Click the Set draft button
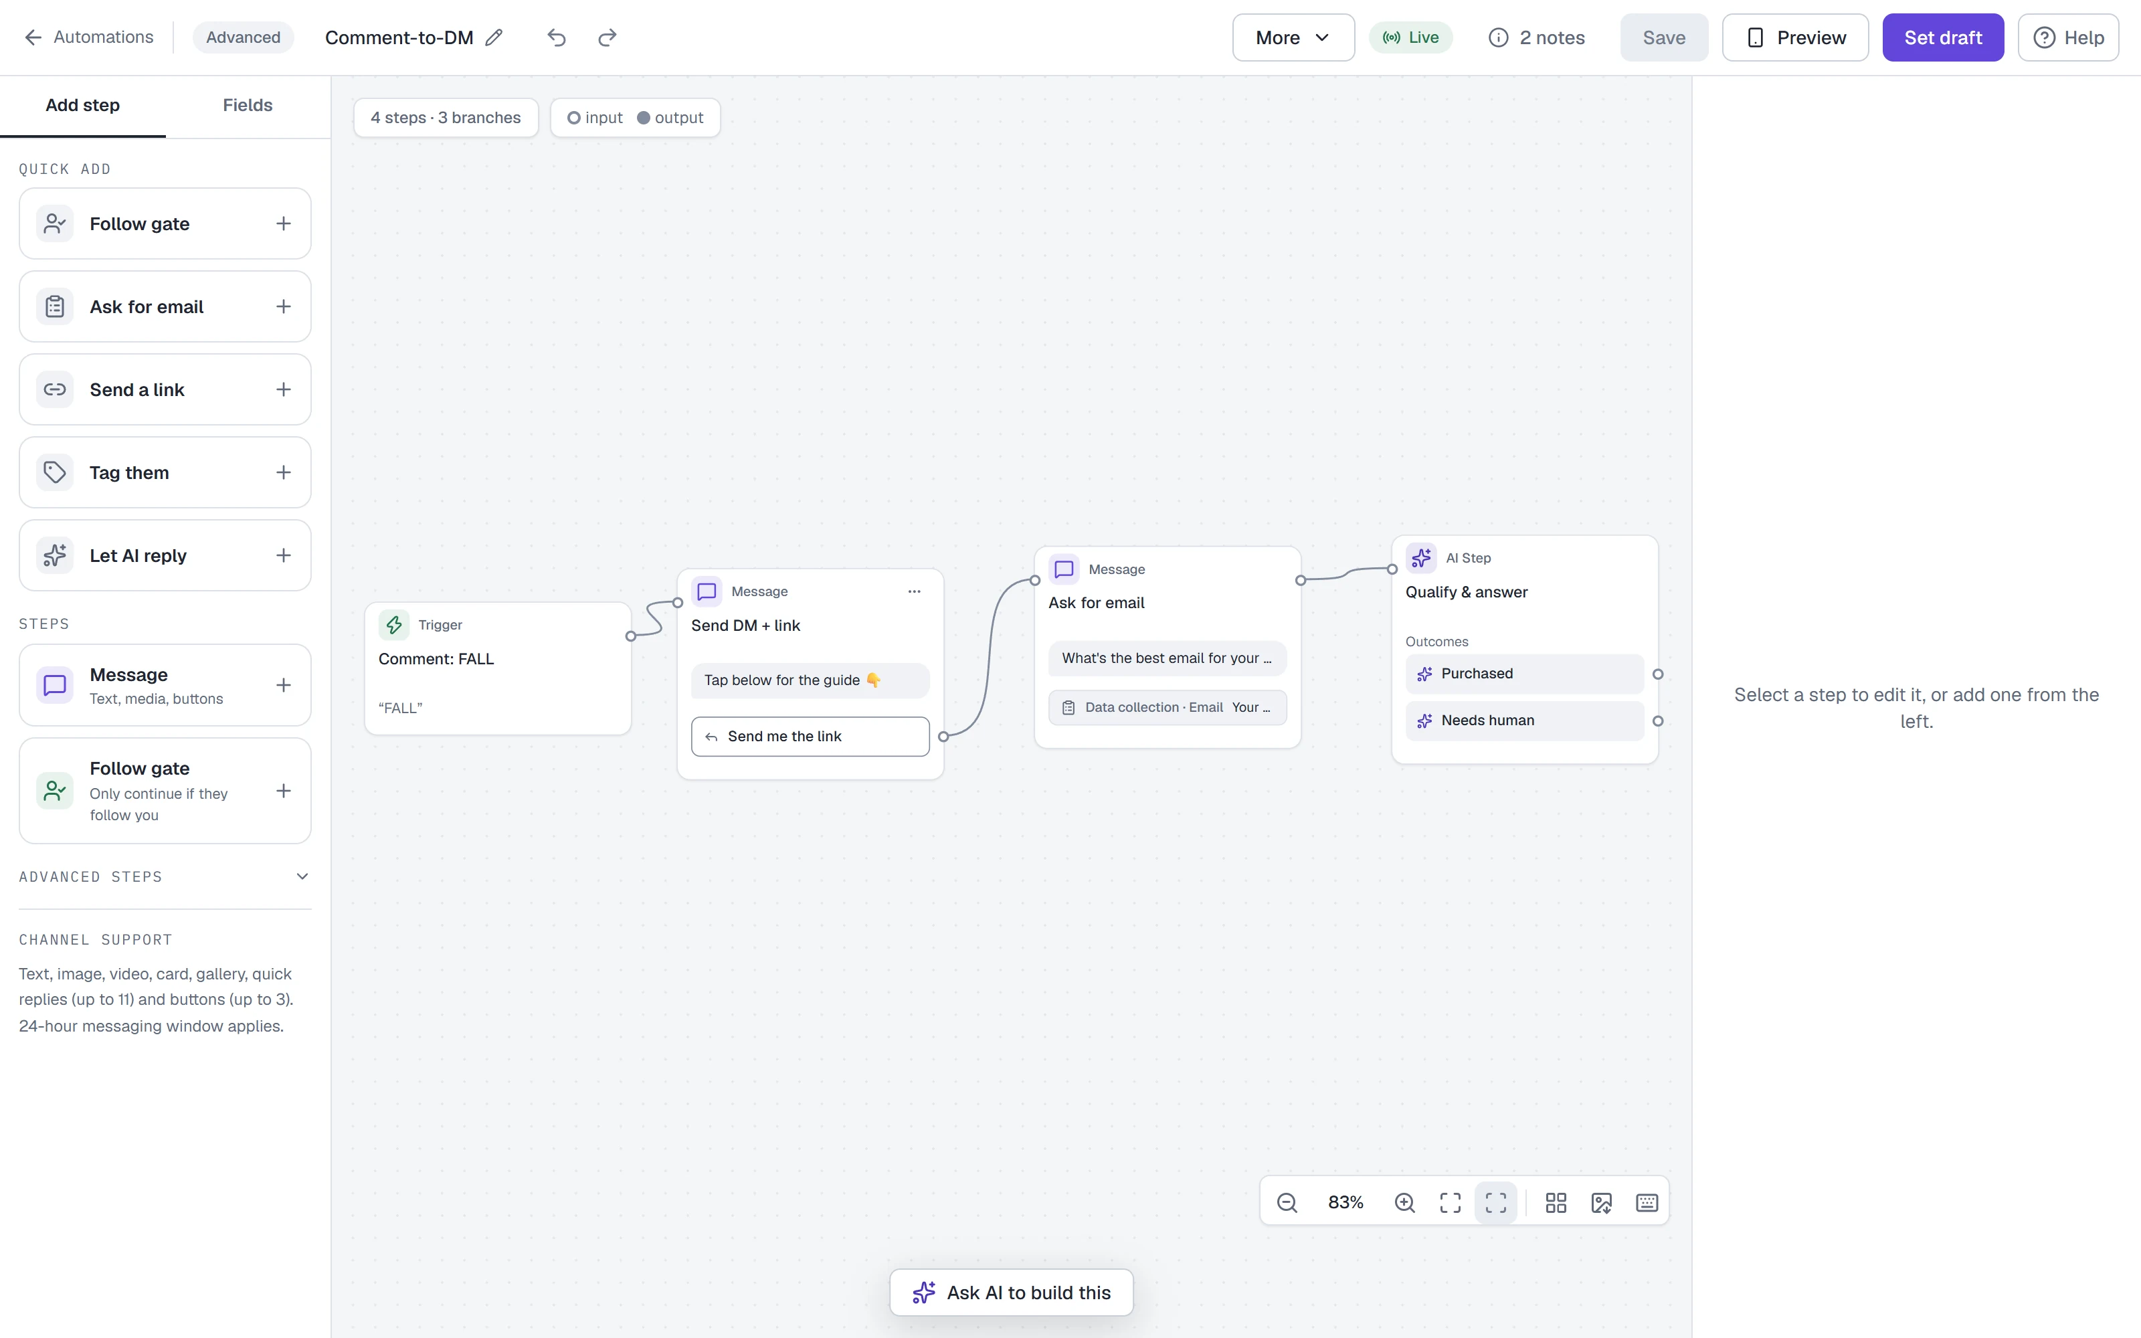The image size is (2141, 1338). click(1943, 37)
